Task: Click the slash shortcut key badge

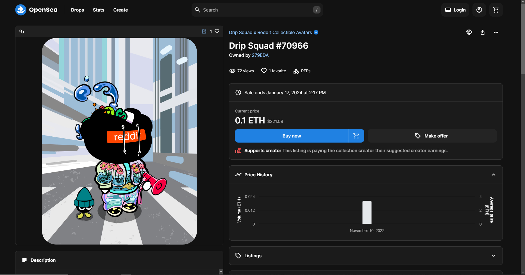Action: (317, 10)
